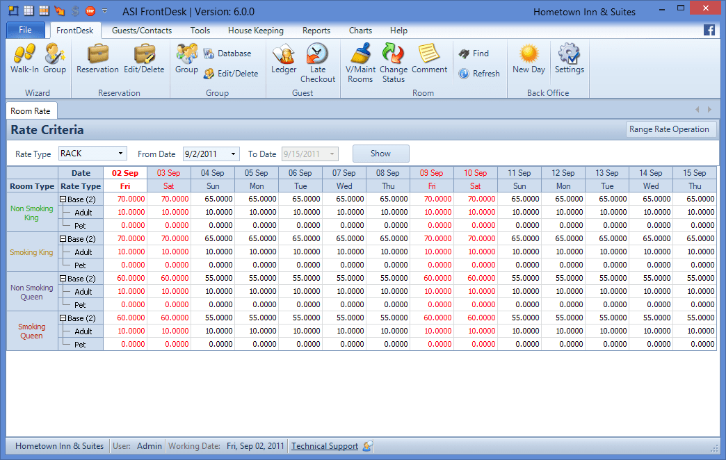Switch to the House Keeping tab
This screenshot has height=460, width=726.
click(255, 31)
